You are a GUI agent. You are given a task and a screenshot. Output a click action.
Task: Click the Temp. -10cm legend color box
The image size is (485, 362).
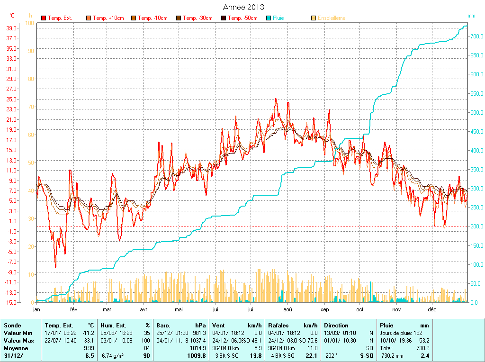134,18
